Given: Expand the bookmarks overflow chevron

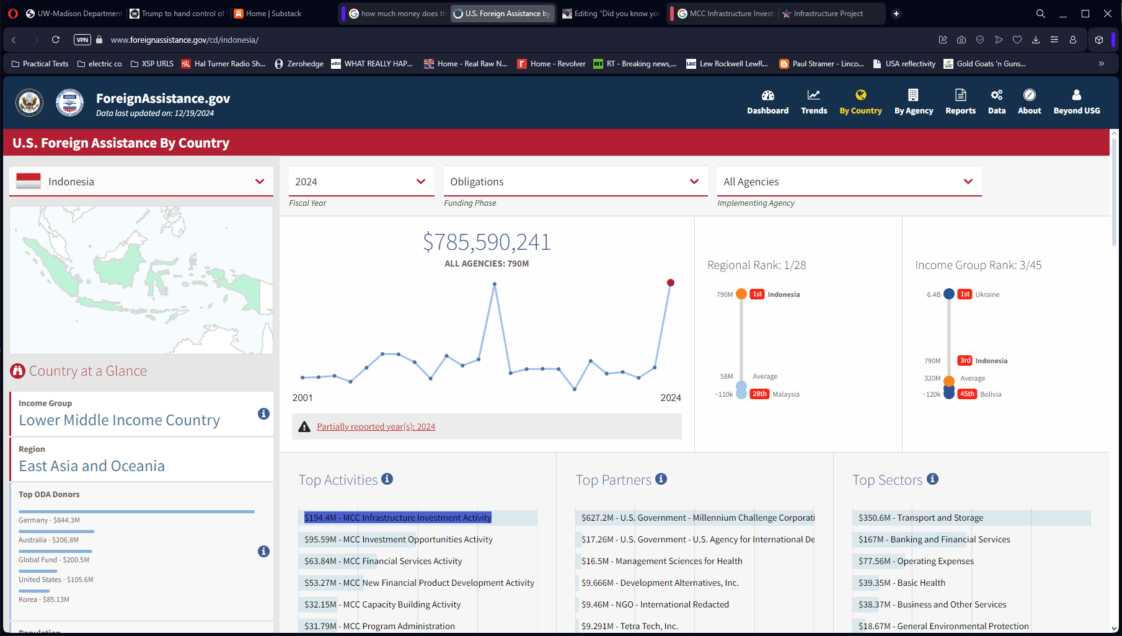Looking at the screenshot, I should click(1102, 64).
